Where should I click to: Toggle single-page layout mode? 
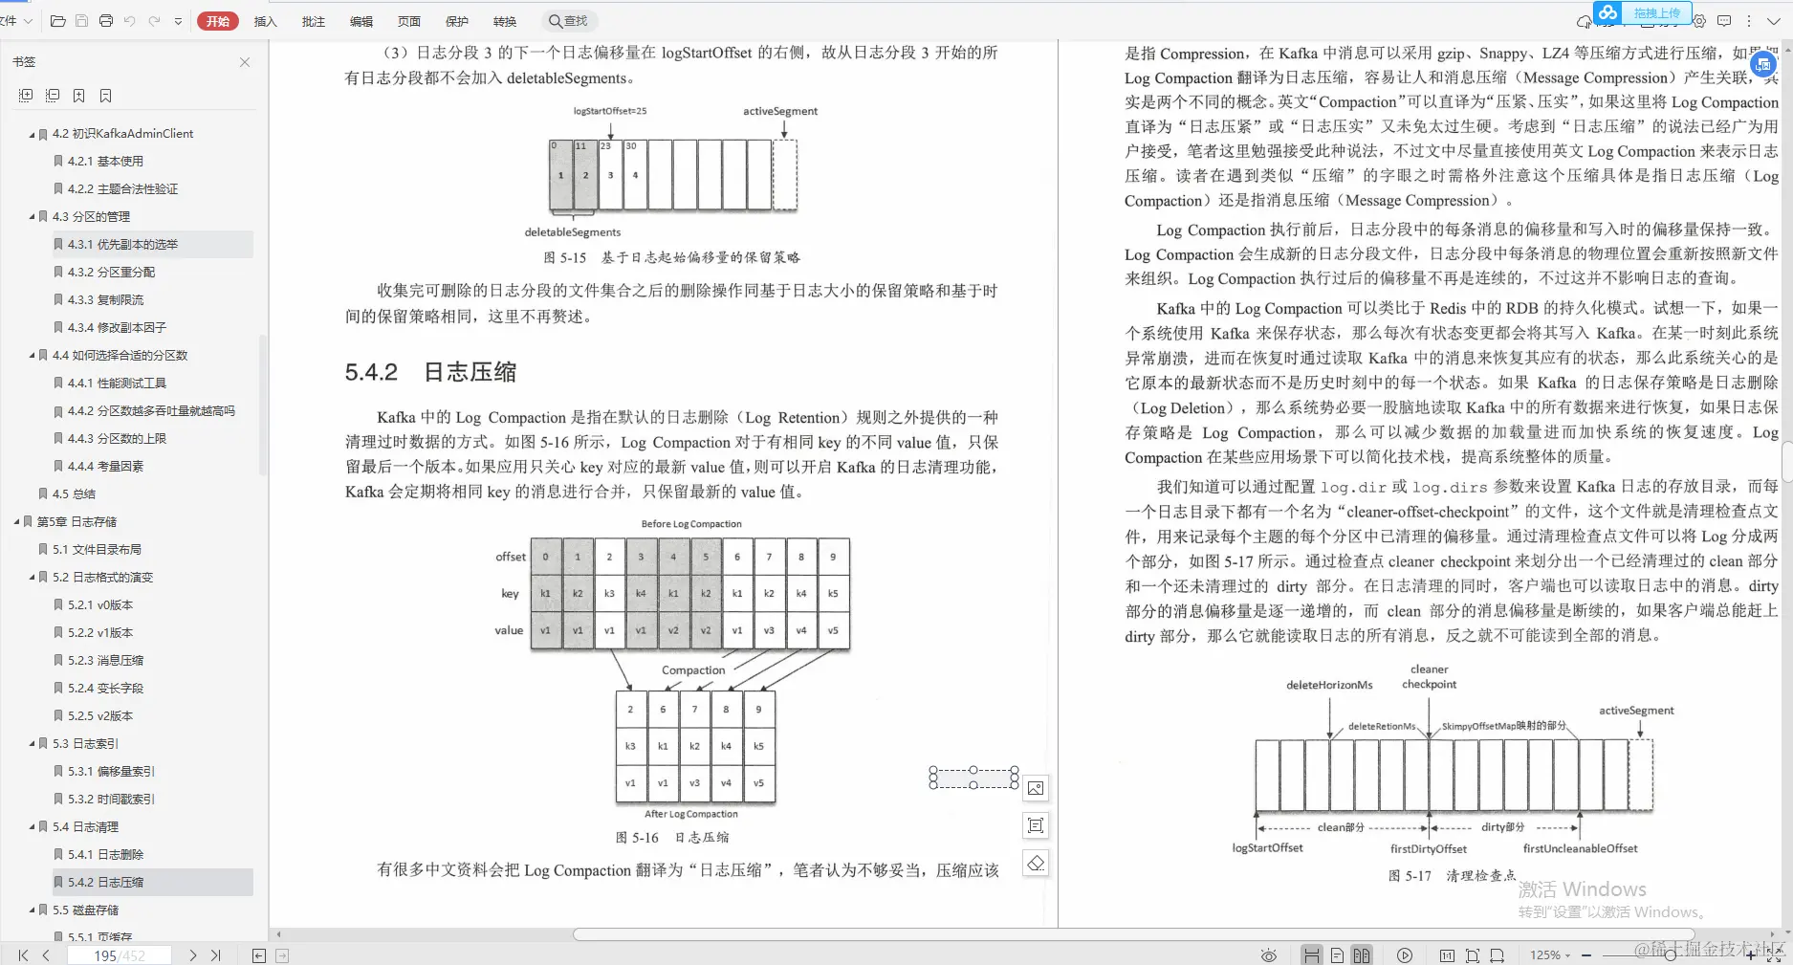point(1337,954)
